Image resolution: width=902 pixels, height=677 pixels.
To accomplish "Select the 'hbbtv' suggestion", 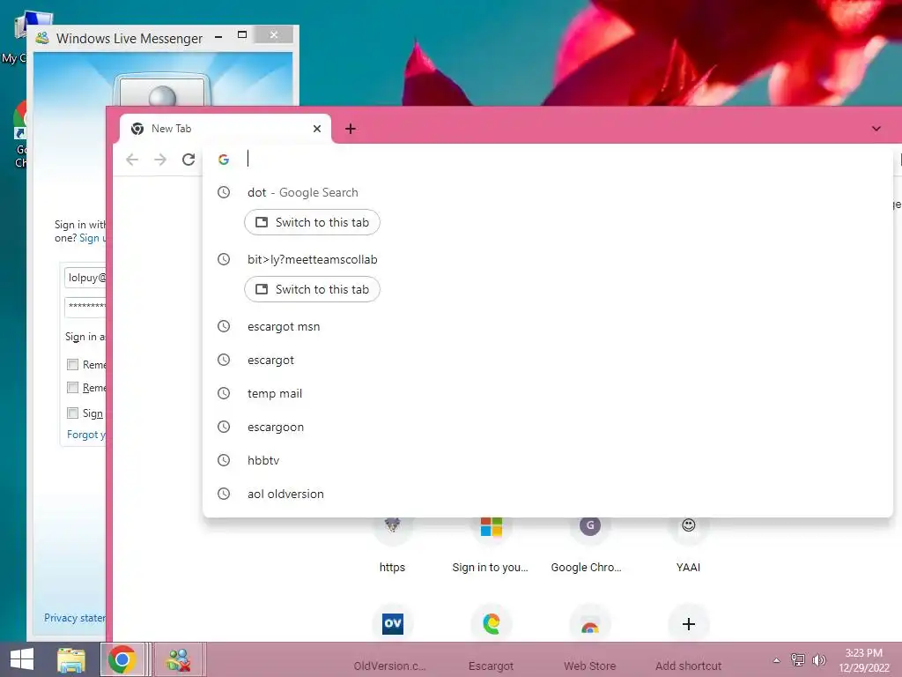I will coord(548,460).
